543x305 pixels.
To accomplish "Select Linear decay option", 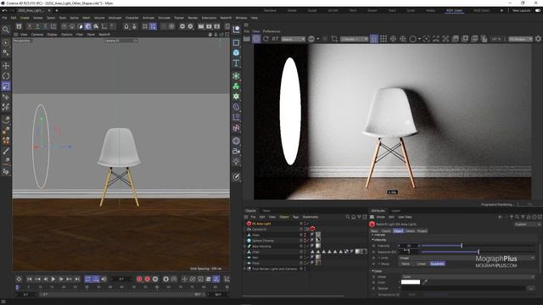I will pyautogui.click(x=421, y=263).
